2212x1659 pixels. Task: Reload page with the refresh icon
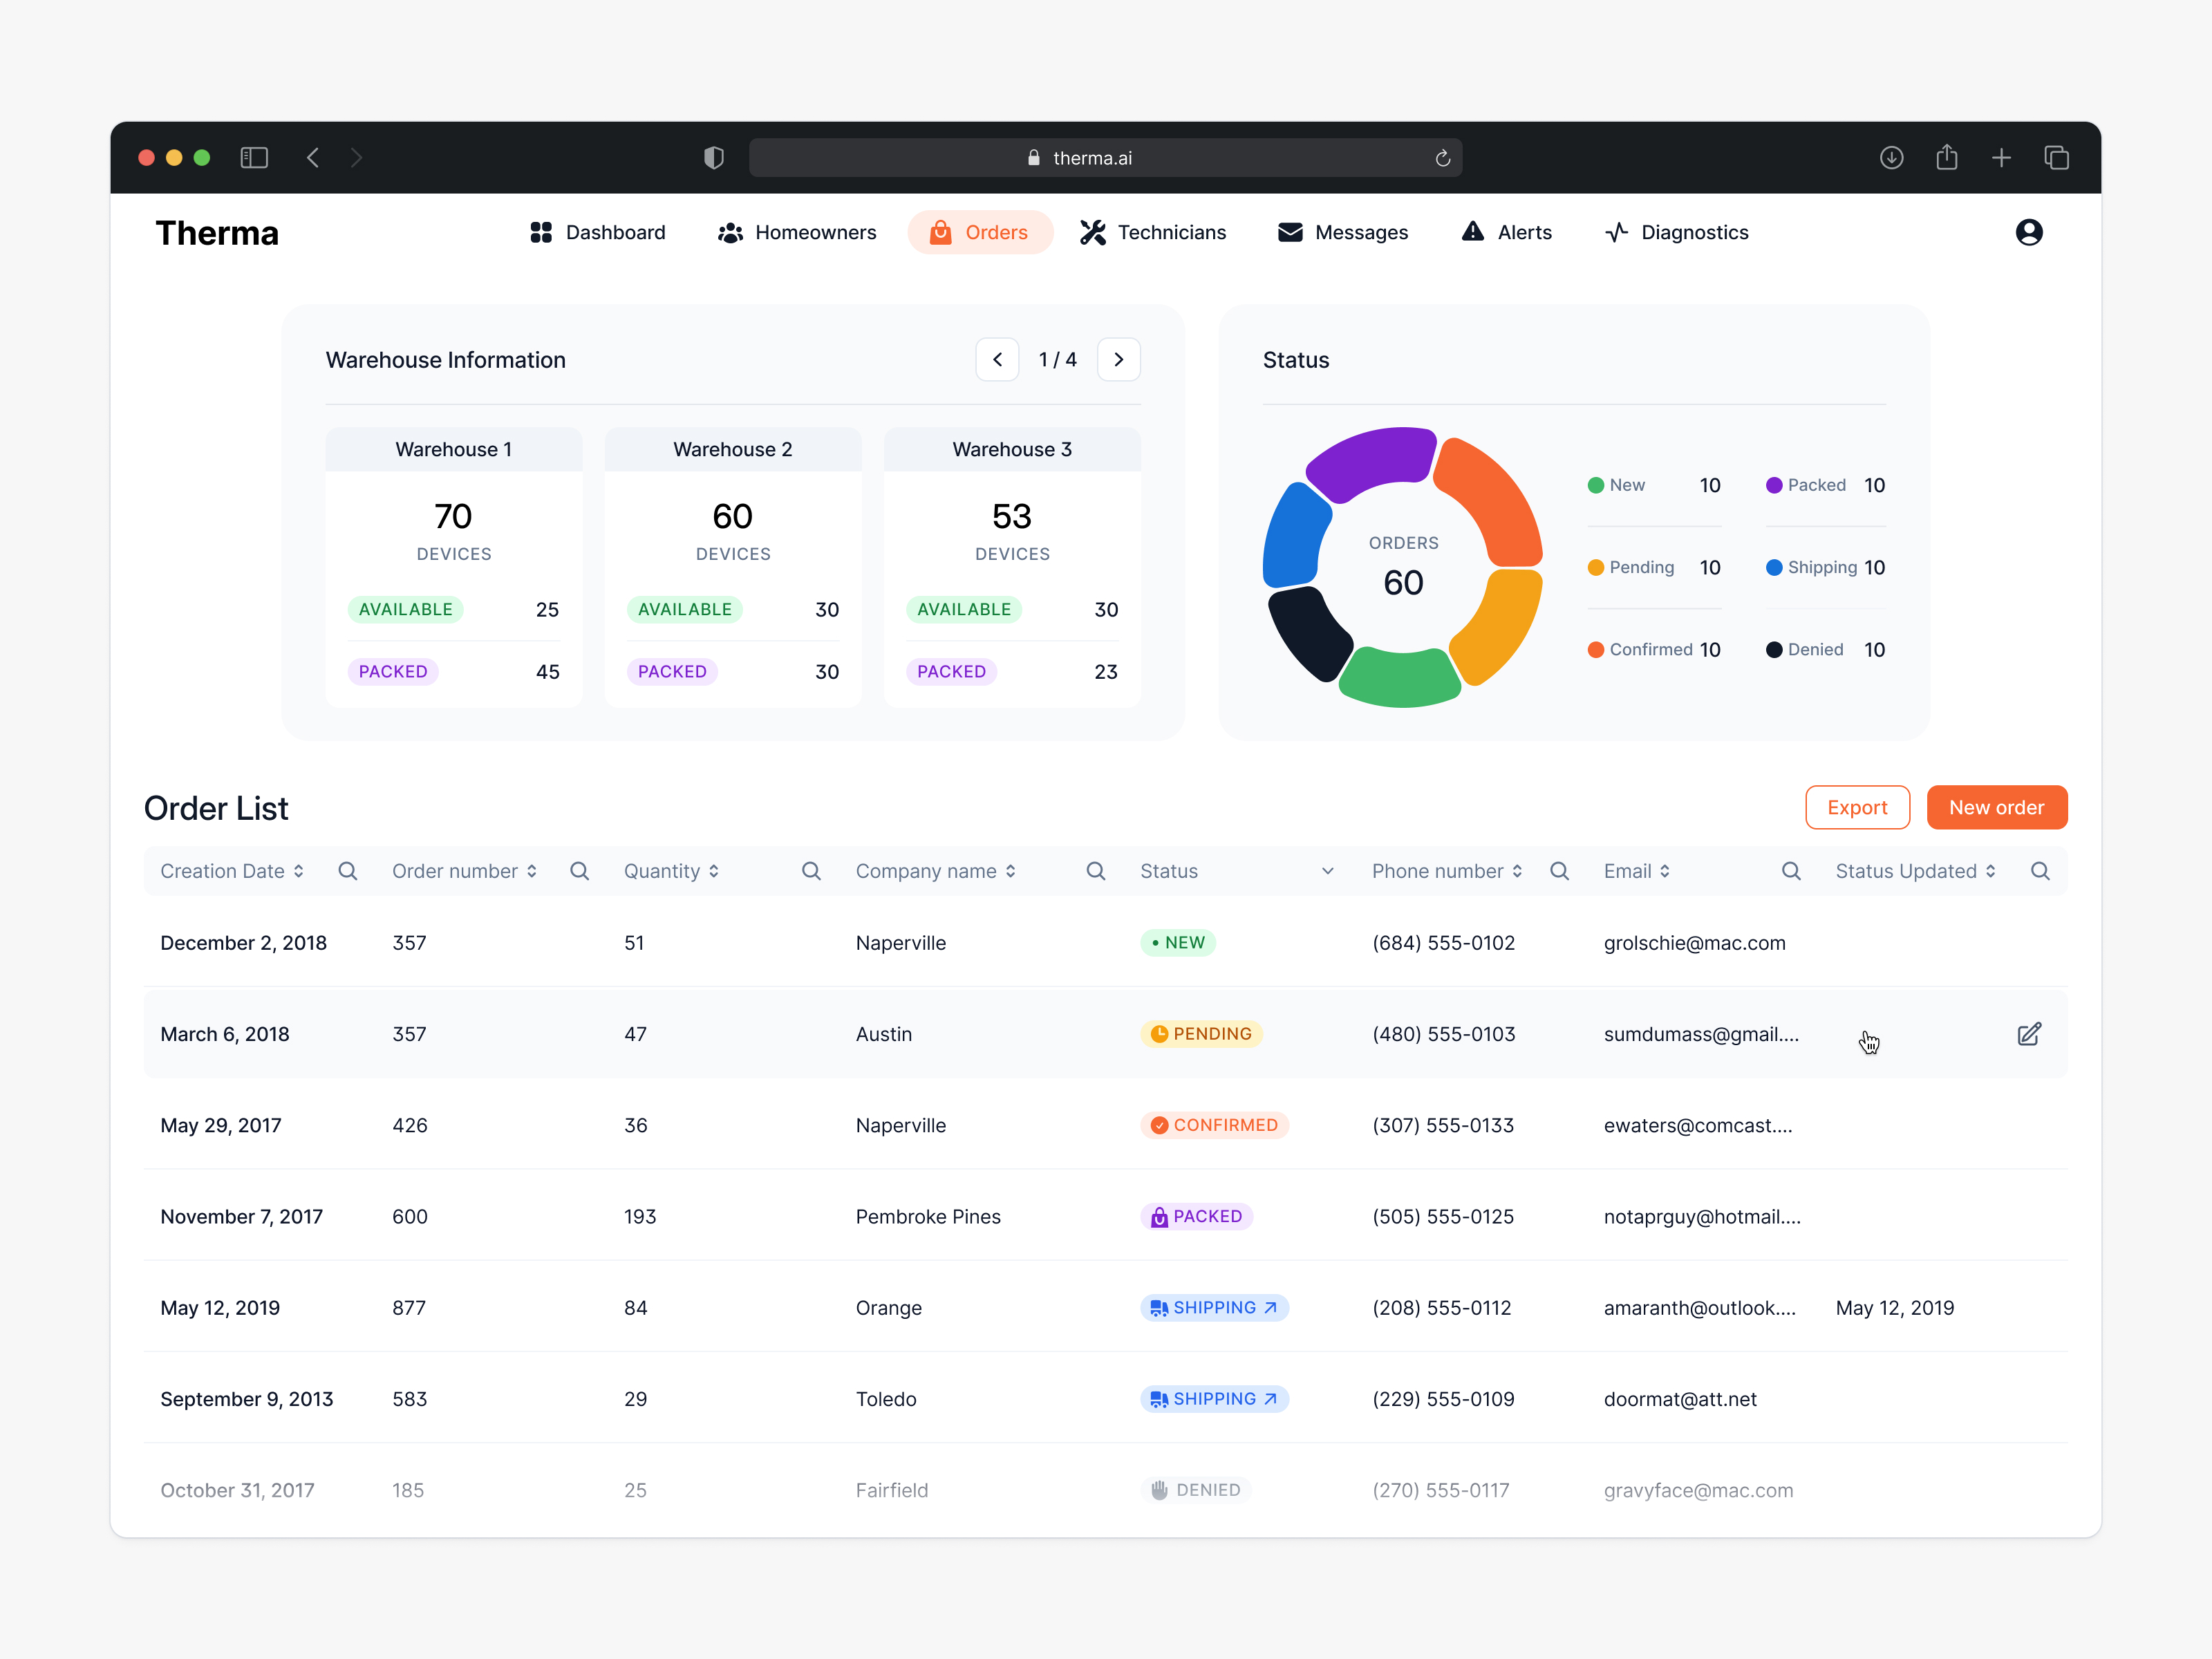(x=1442, y=158)
